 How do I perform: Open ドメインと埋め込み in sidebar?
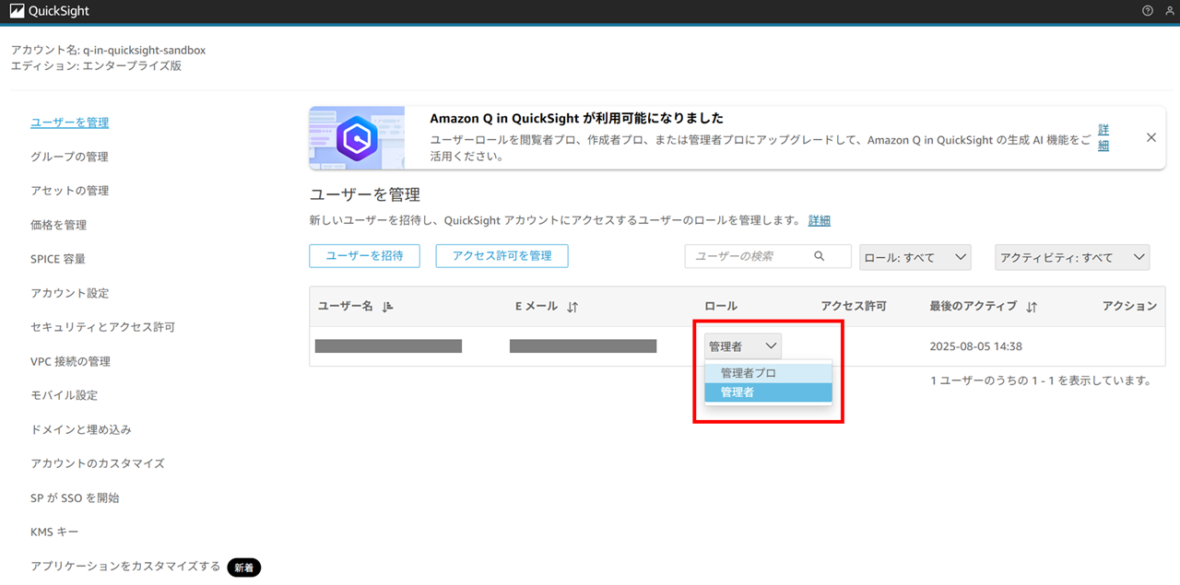(x=81, y=429)
